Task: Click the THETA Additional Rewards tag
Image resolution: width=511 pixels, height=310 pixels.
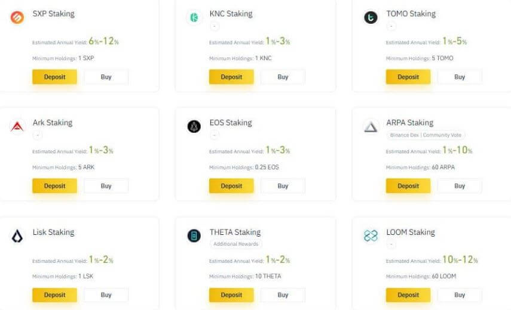Action: pos(235,244)
